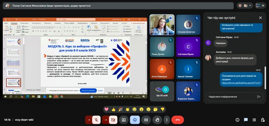Open the participants list showing 28
Screen dimensions: 269x126
(x=260, y=6)
